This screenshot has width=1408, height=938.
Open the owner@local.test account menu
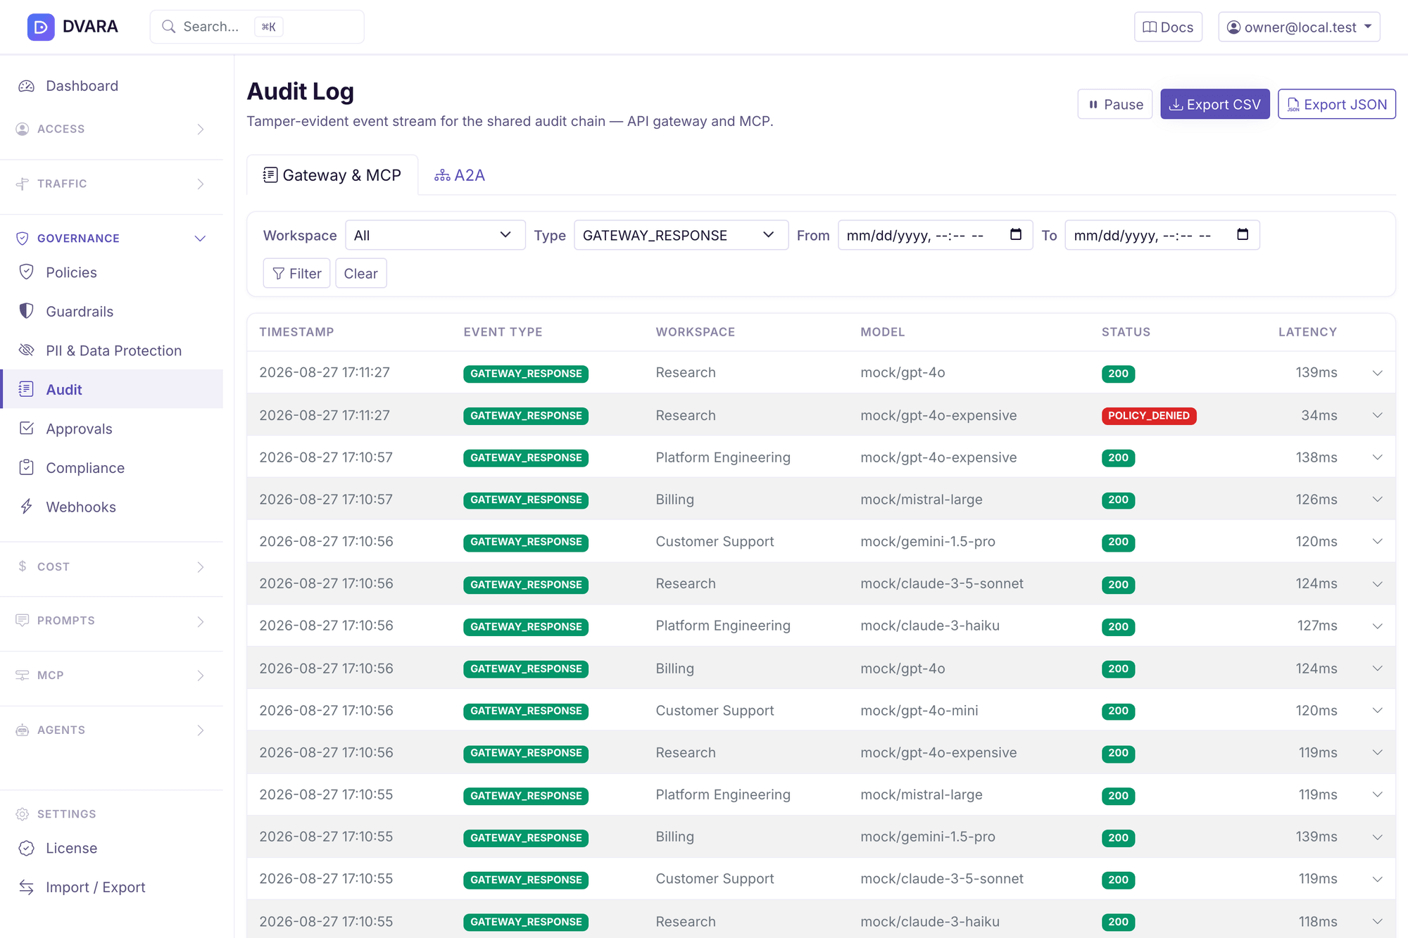click(x=1299, y=27)
